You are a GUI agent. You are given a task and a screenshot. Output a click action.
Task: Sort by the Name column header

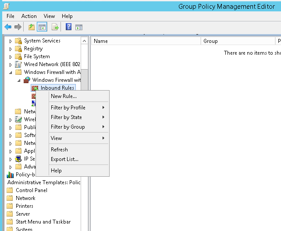point(146,41)
